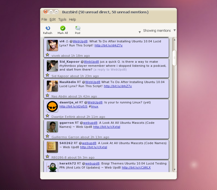The image size is (217, 190).
Task: Open daantje_nl's orange face avatar
Action: click(x=52, y=106)
